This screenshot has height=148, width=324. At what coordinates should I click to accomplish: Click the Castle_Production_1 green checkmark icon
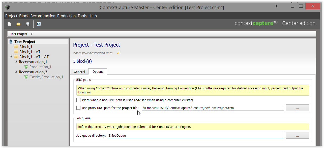point(26,77)
